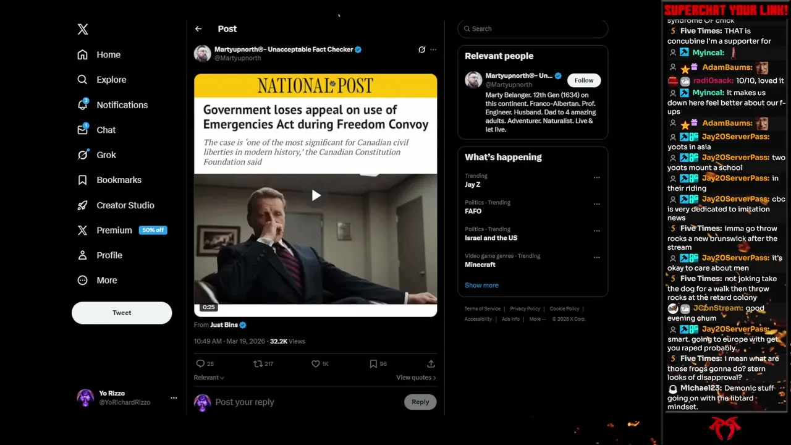791x445 pixels.
Task: Play the video in the post
Action: click(316, 195)
